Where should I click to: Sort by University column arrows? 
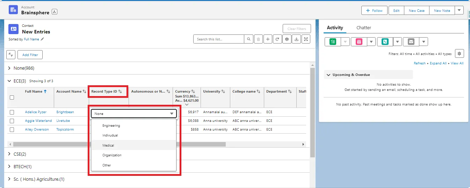(223, 92)
